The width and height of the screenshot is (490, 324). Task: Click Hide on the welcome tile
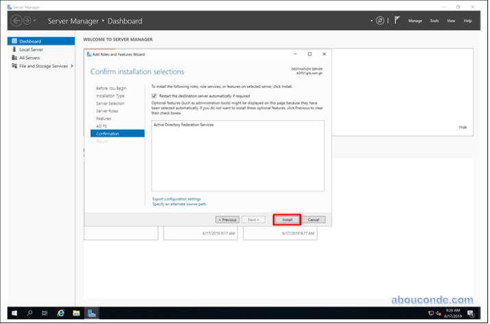pyautogui.click(x=463, y=127)
